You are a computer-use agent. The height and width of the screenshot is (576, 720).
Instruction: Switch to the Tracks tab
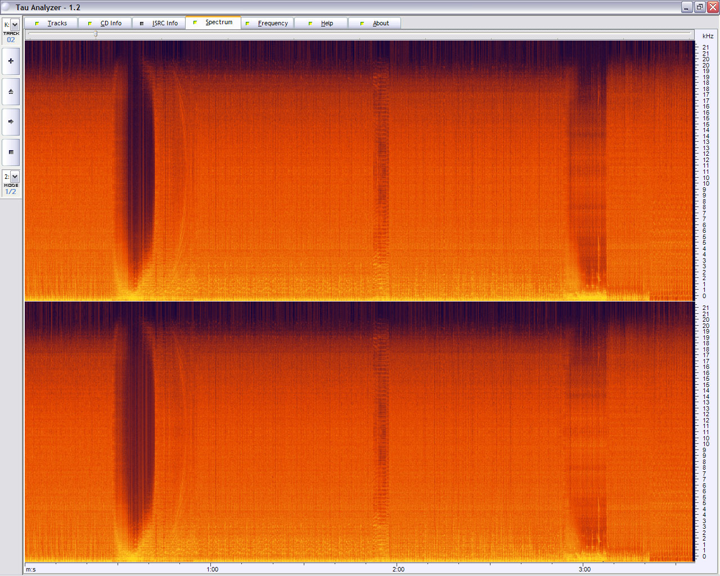click(51, 23)
